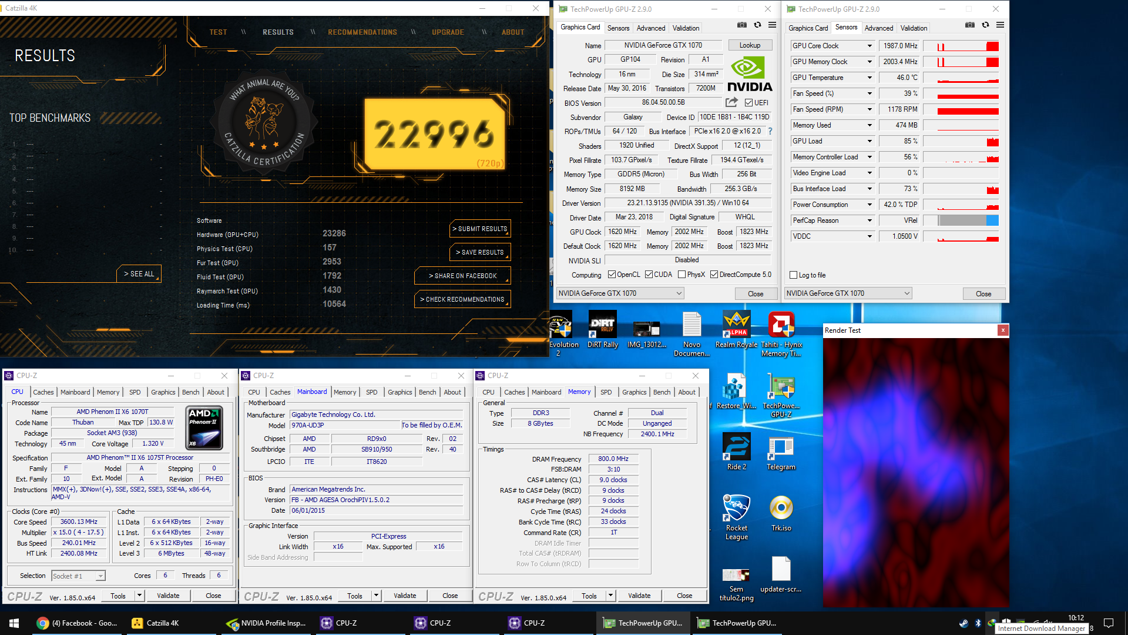Click SEE ALL top benchmarks button
This screenshot has width=1128, height=635.
[x=139, y=274]
